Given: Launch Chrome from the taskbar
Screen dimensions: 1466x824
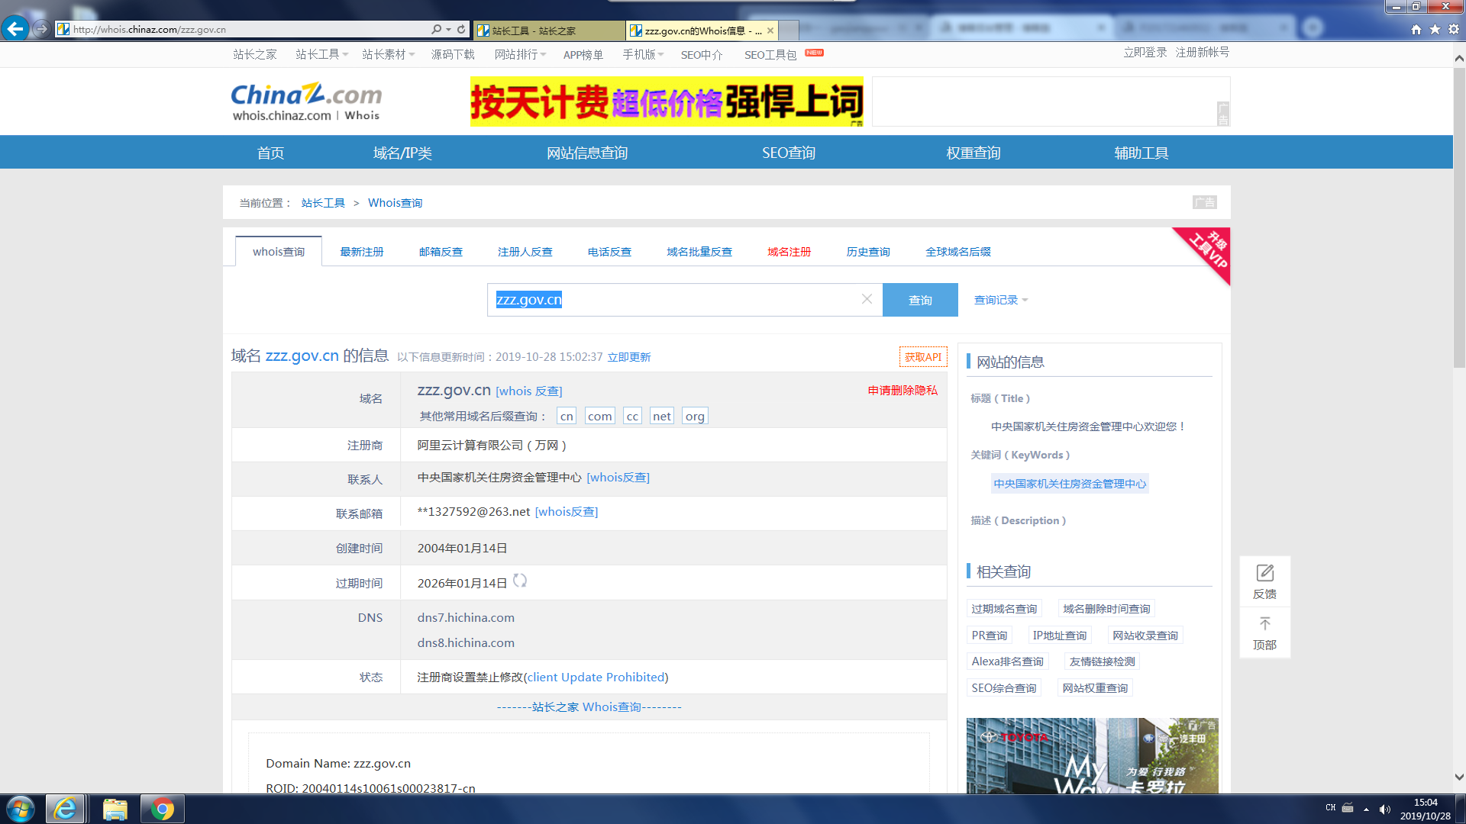Looking at the screenshot, I should [162, 809].
